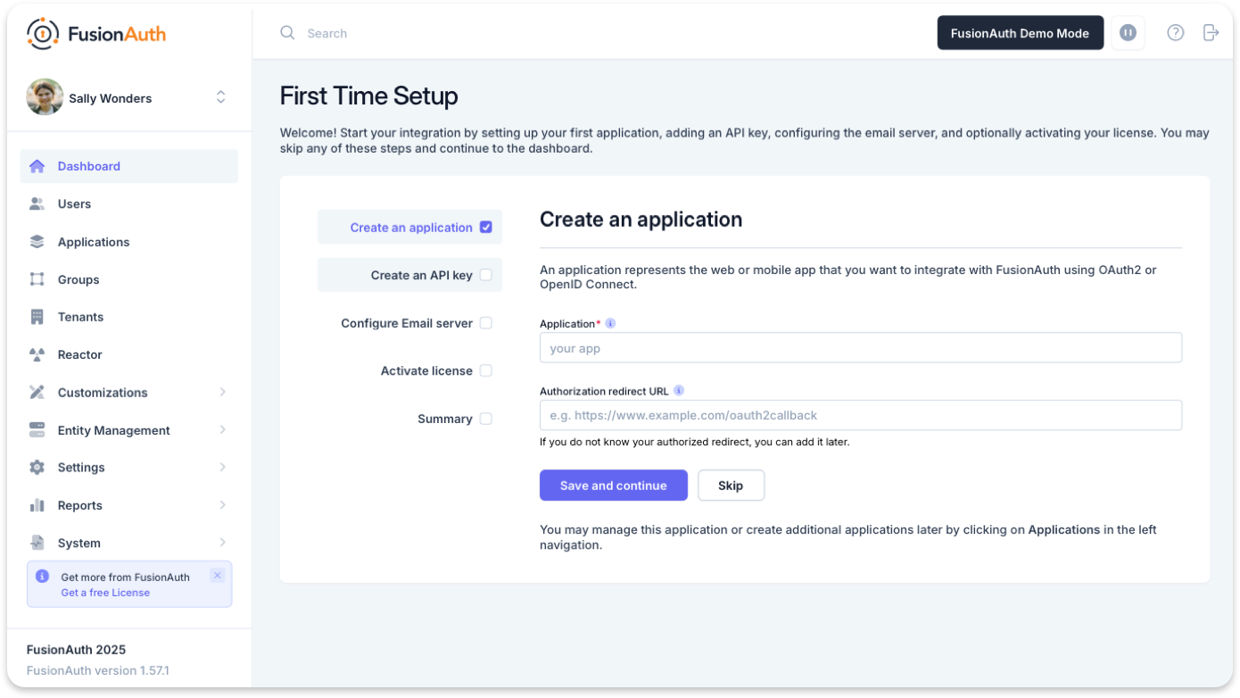Click Sally Wonders profile avatar
This screenshot has width=1240, height=698.
[45, 97]
